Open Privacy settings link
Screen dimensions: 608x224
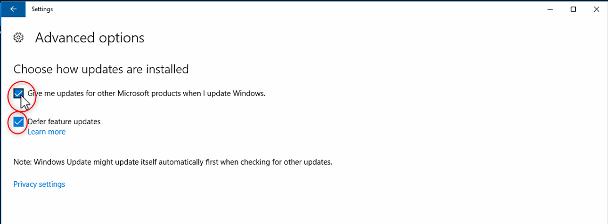[x=39, y=184]
